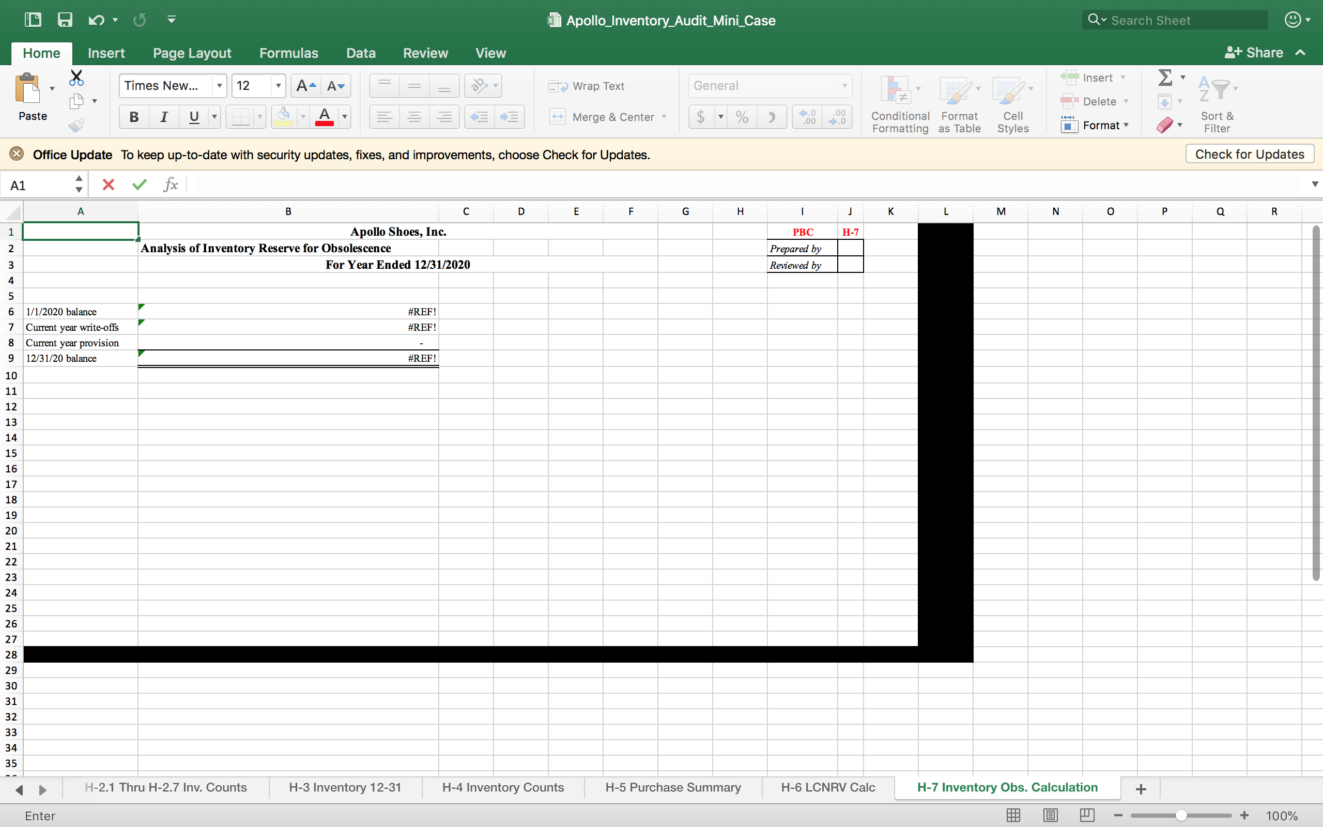The height and width of the screenshot is (827, 1323).
Task: Click the Increase Font Size icon
Action: [305, 86]
